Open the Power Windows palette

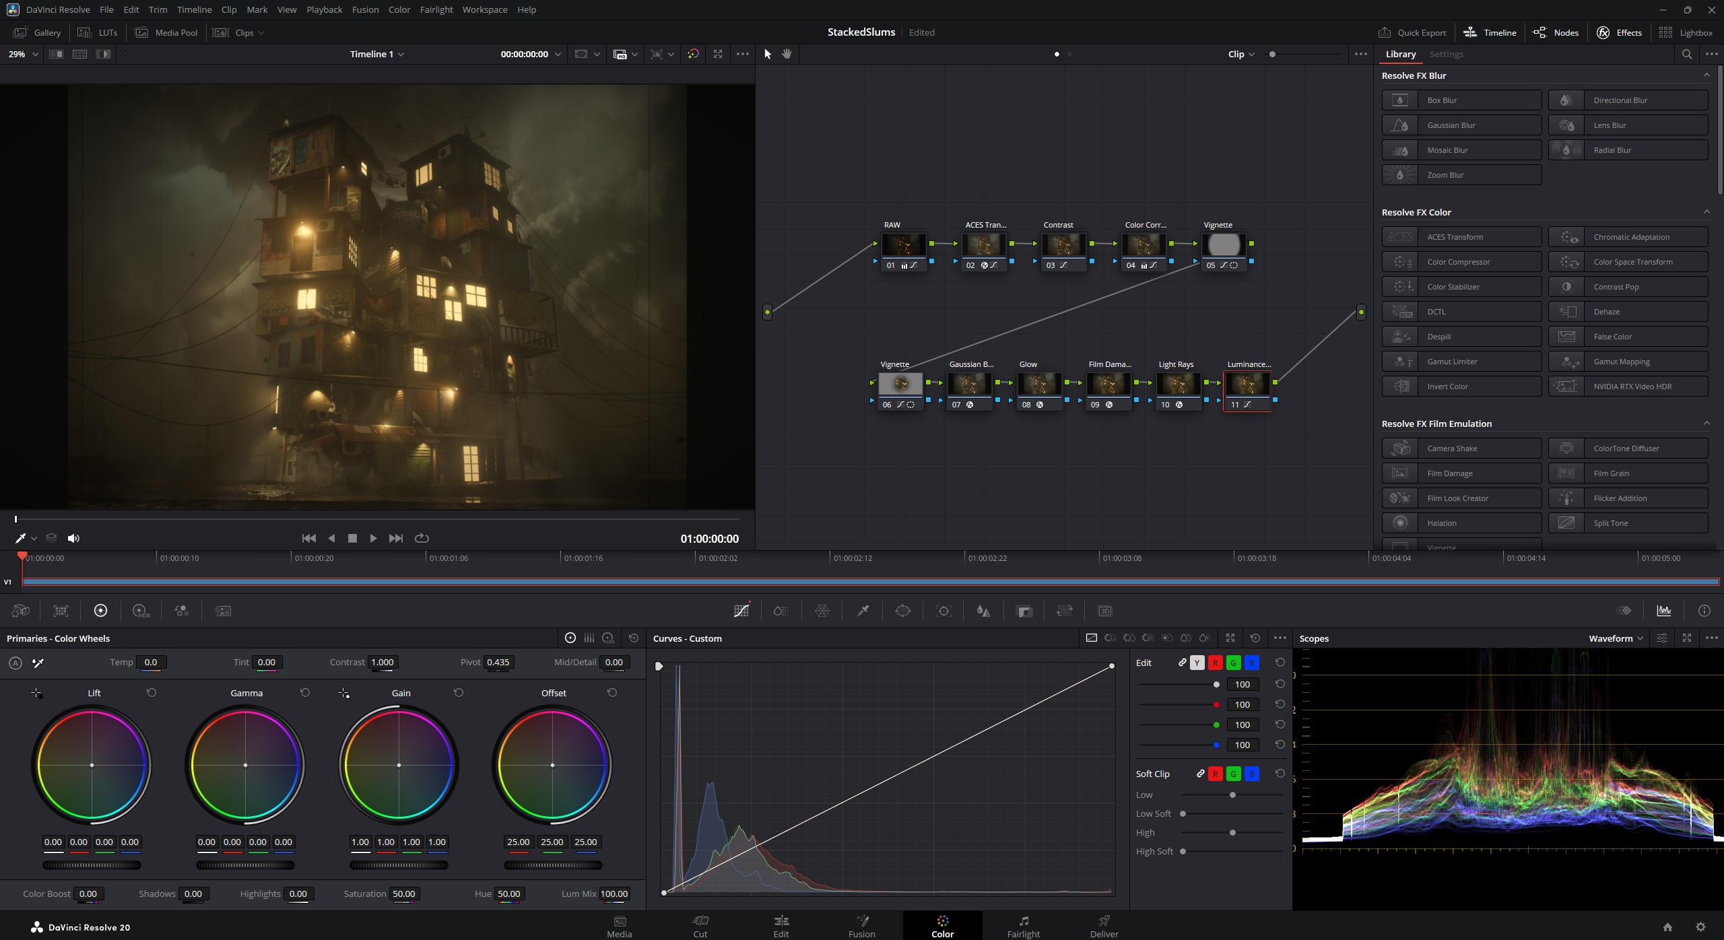pos(903,611)
